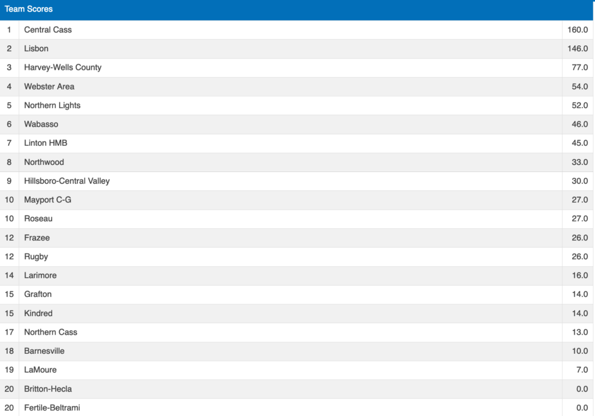Click the Larimore team name
The width and height of the screenshot is (595, 416).
(41, 275)
